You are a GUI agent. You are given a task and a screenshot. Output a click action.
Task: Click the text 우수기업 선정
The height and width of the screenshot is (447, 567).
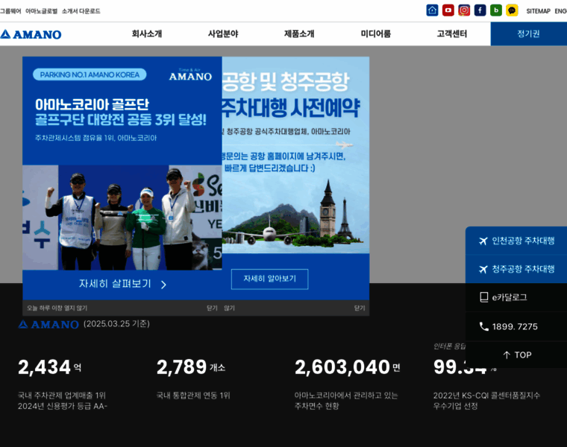[456, 406]
